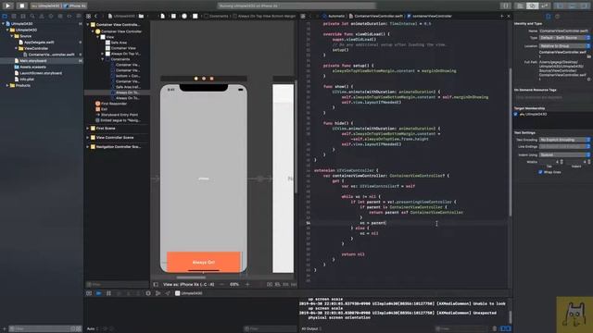Expand Navigation Controller Scene in outline

[88, 147]
